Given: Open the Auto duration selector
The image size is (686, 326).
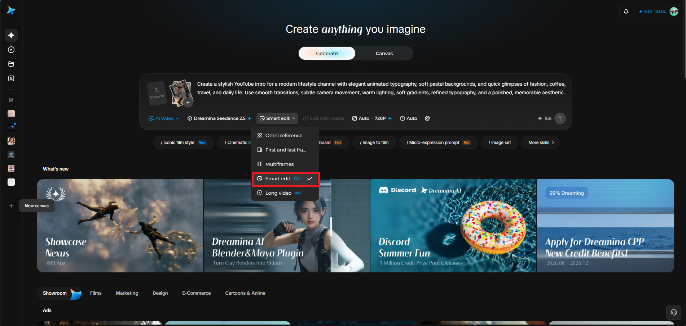Looking at the screenshot, I should point(409,118).
